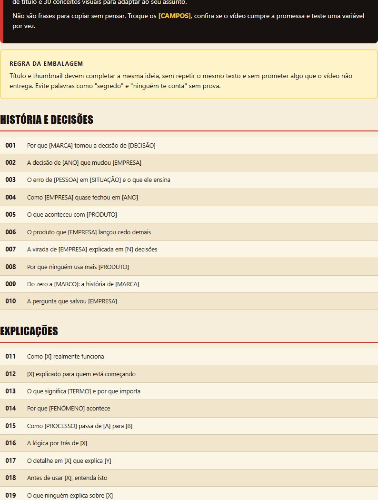Select row 'A decisão de [ANO] que mudou [EMPRESA]'
The width and height of the screenshot is (378, 500).
click(189, 163)
